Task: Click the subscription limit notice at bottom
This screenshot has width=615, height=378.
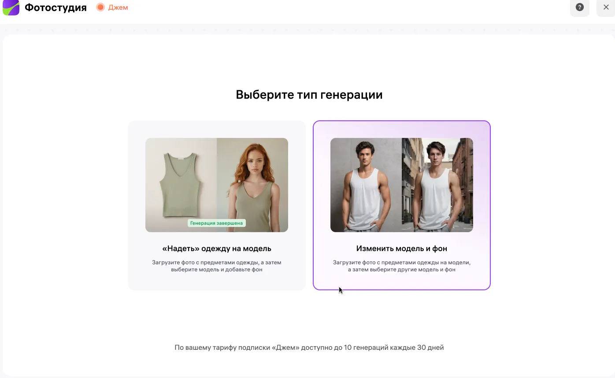Action: click(309, 348)
